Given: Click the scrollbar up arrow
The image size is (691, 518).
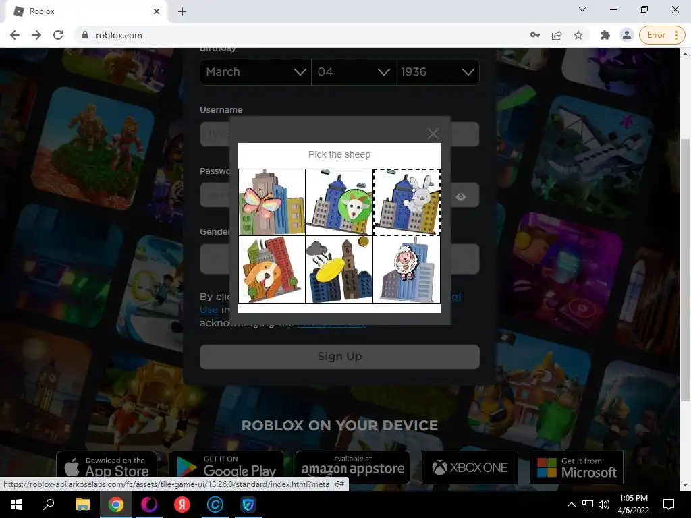Looking at the screenshot, I should click(x=686, y=54).
